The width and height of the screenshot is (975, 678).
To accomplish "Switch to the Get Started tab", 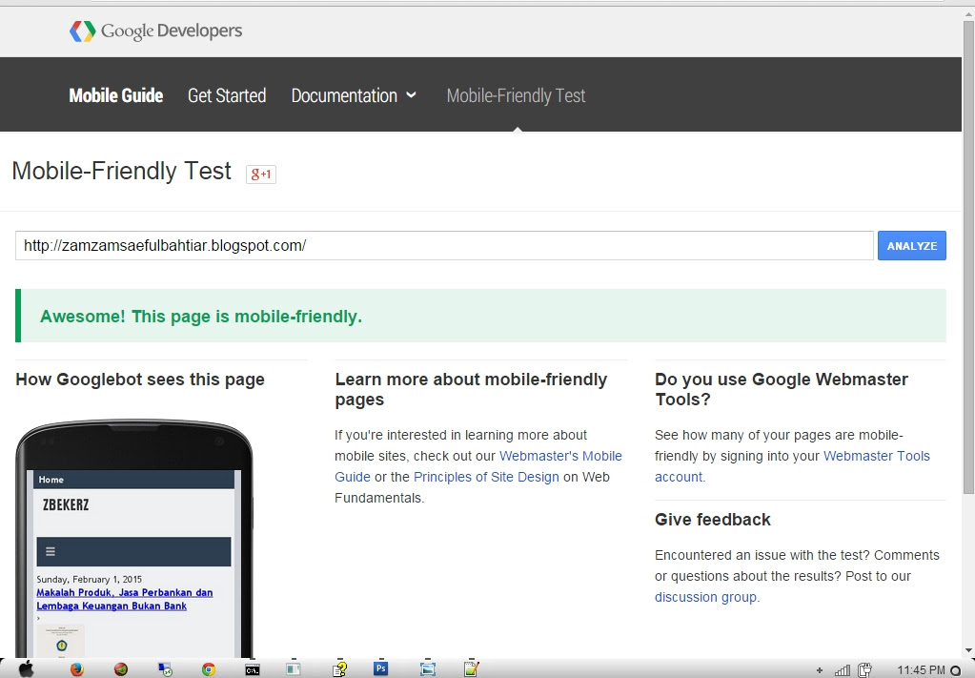I will point(227,95).
